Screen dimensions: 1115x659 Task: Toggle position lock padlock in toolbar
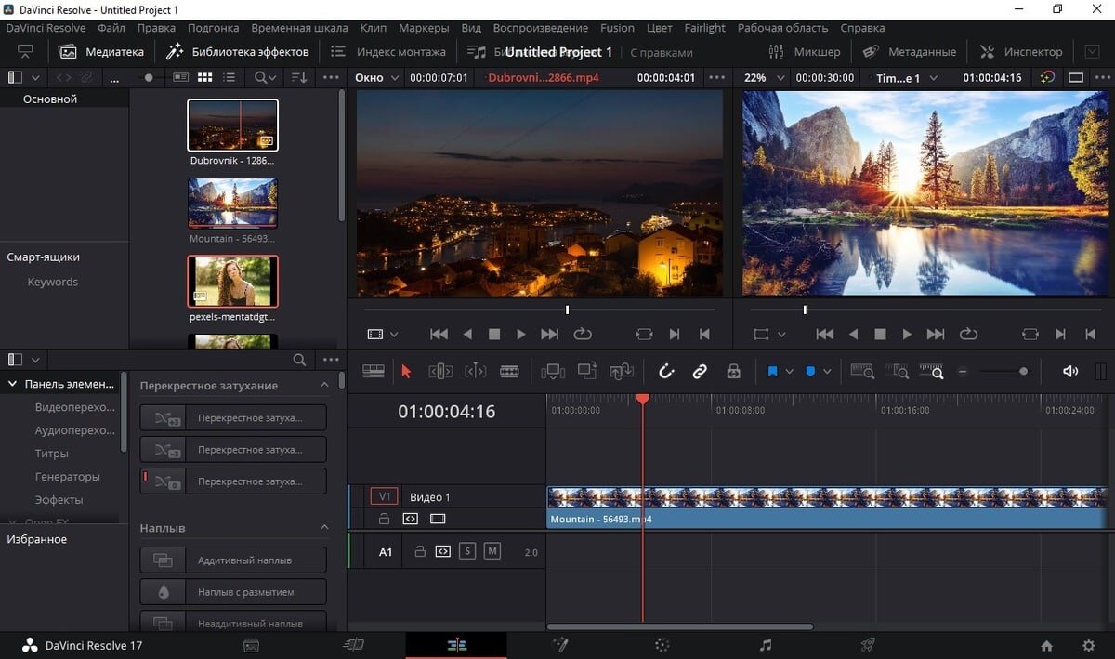tap(733, 372)
